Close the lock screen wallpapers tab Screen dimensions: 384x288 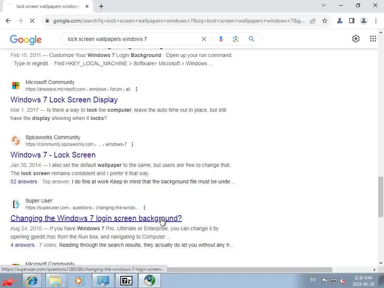87,7
